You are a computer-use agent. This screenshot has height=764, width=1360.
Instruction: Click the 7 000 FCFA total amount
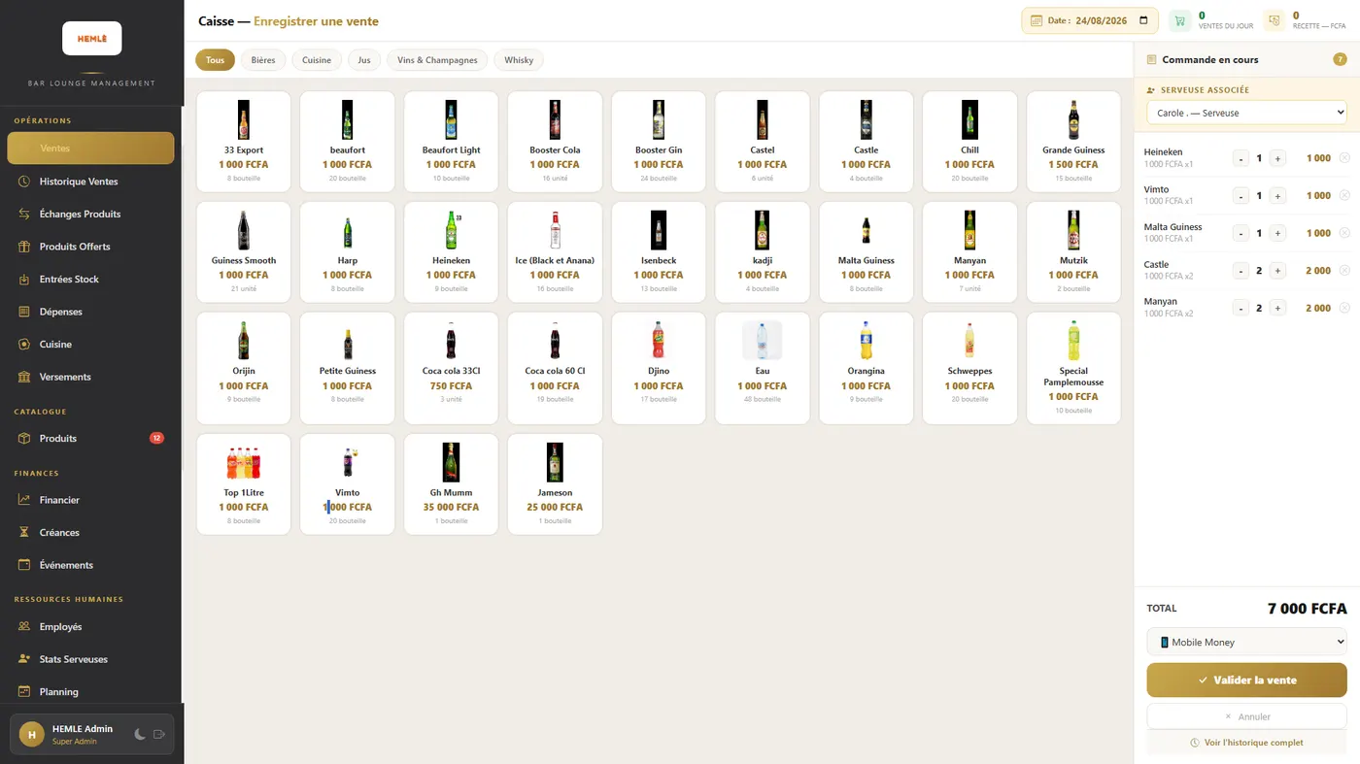(x=1307, y=609)
